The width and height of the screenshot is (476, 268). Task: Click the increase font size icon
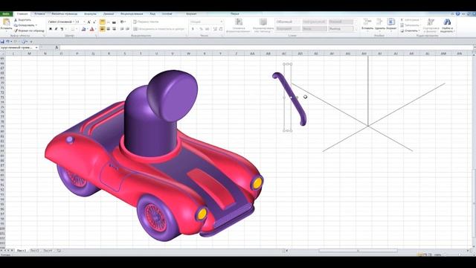coord(89,22)
